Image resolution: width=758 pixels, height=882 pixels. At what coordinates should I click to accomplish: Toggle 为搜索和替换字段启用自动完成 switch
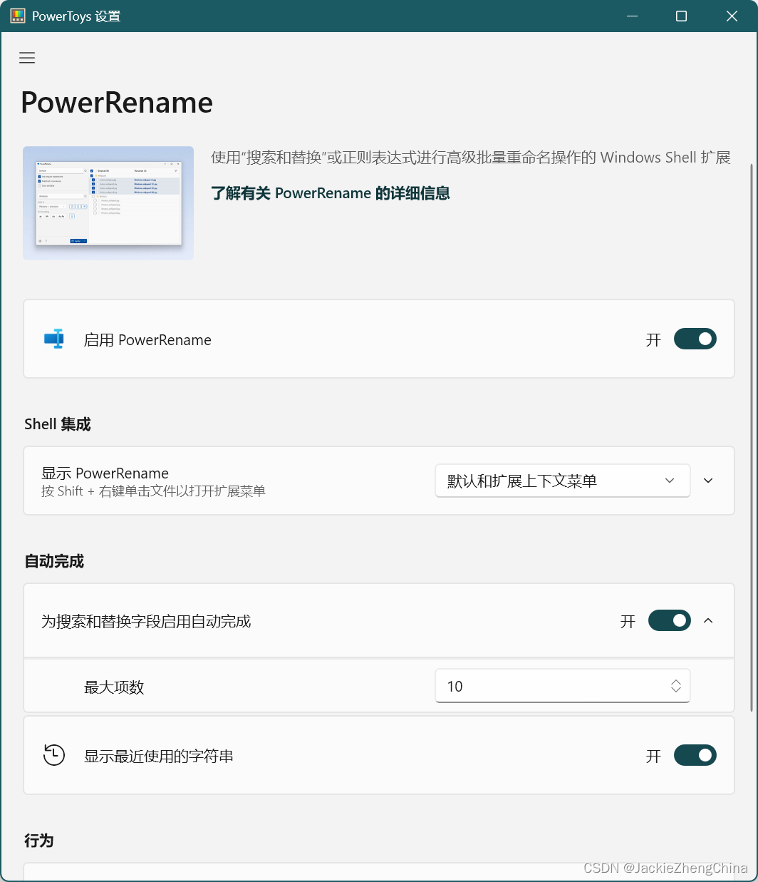click(x=669, y=620)
